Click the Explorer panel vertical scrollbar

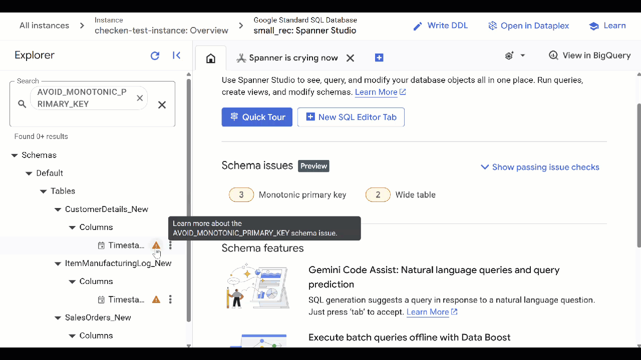[x=189, y=200]
